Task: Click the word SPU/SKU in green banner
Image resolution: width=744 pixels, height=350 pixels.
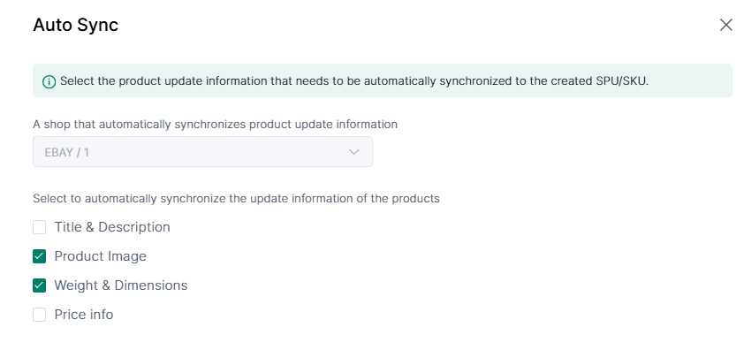Action: 622,81
